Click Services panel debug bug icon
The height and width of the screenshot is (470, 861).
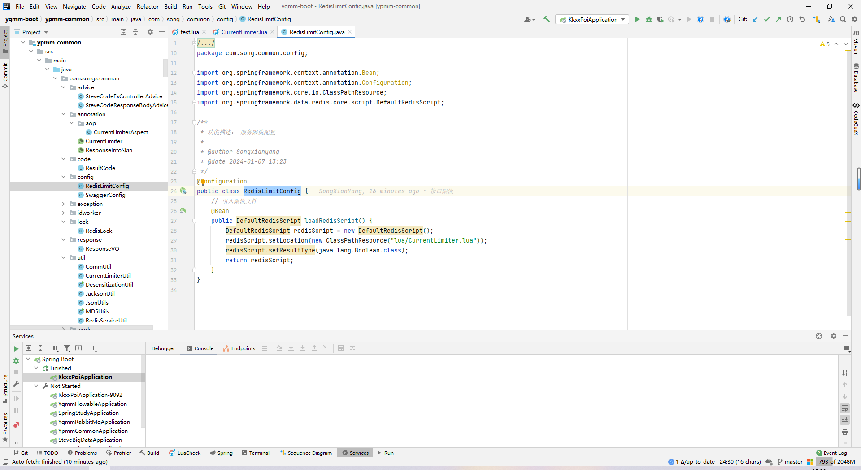[16, 361]
